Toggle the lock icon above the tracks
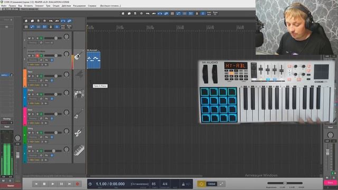Viewport: 338px width, 190px height. pyautogui.click(x=51, y=27)
